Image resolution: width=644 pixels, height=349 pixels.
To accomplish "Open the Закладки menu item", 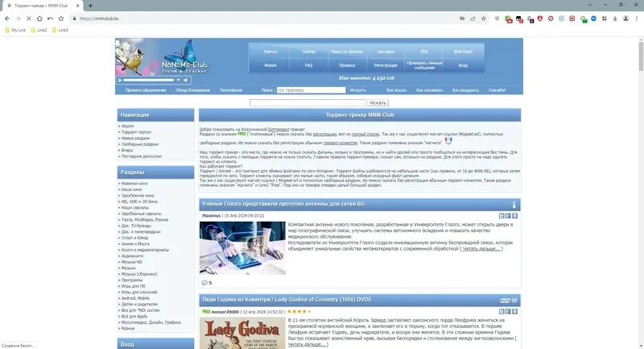I will coord(386,52).
